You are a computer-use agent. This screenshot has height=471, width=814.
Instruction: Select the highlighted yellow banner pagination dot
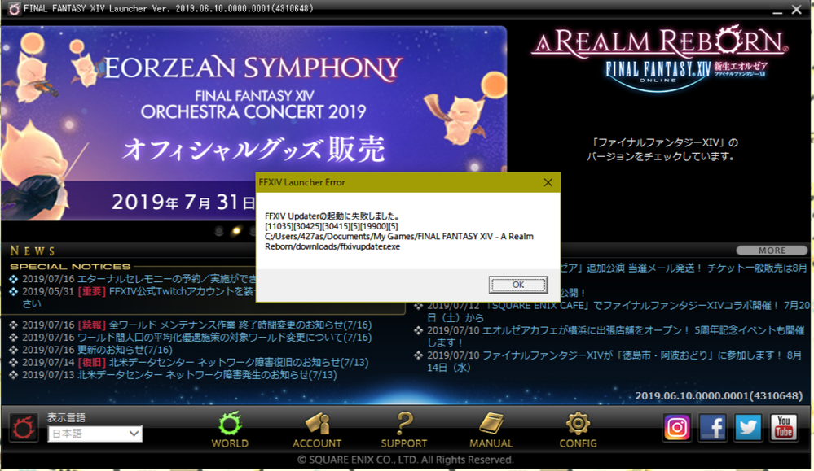coord(236,230)
